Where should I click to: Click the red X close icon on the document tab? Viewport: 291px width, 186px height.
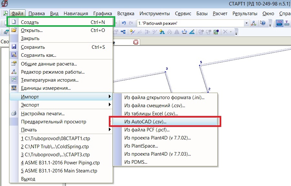[136, 42]
